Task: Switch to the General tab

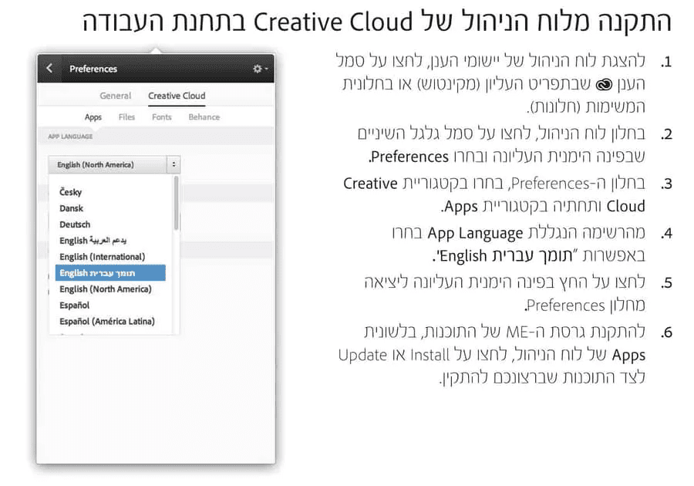Action: [116, 96]
